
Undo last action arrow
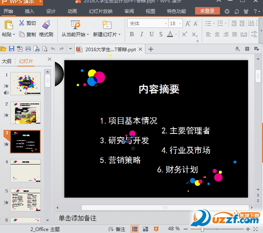(x=53, y=49)
